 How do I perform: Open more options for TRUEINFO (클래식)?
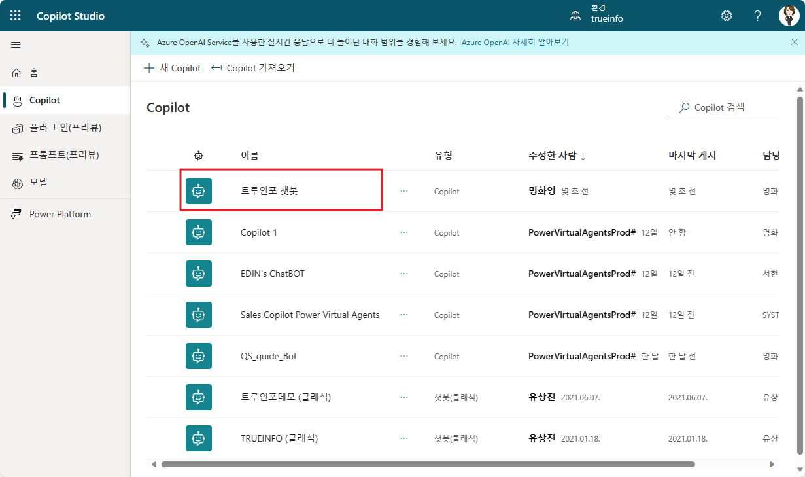tap(404, 438)
